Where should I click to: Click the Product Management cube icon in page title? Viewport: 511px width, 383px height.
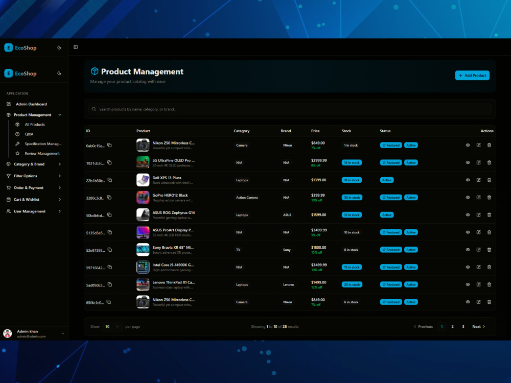tap(95, 71)
